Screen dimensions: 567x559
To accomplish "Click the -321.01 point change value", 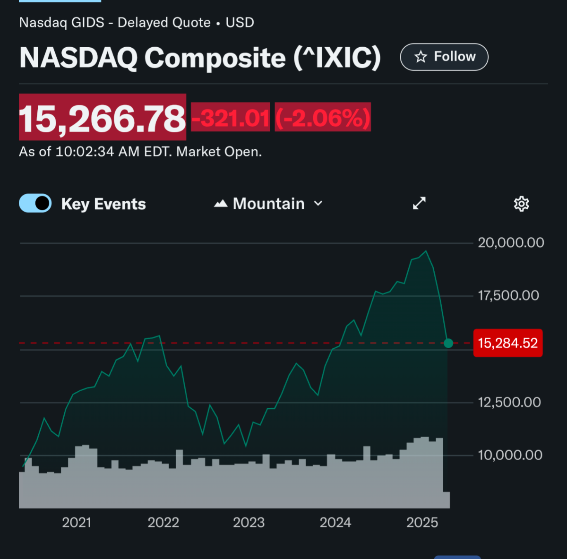I will click(231, 118).
